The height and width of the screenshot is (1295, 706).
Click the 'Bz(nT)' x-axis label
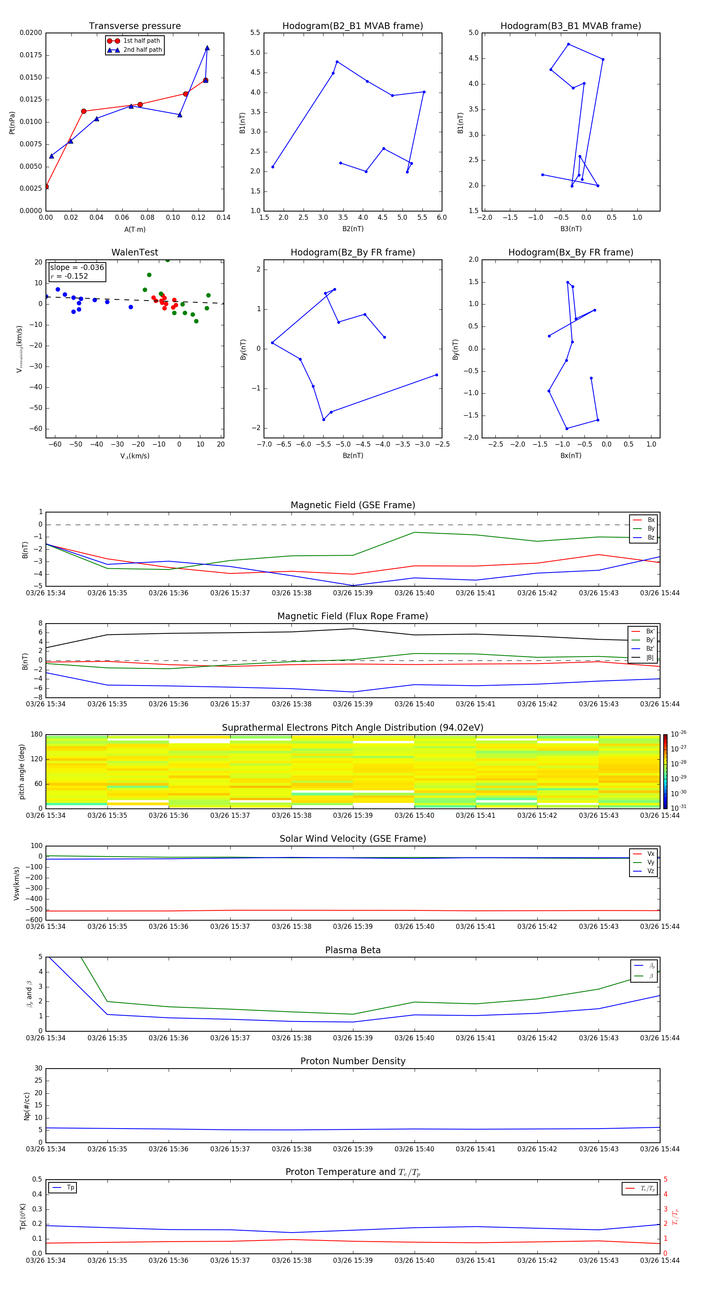pos(353,456)
